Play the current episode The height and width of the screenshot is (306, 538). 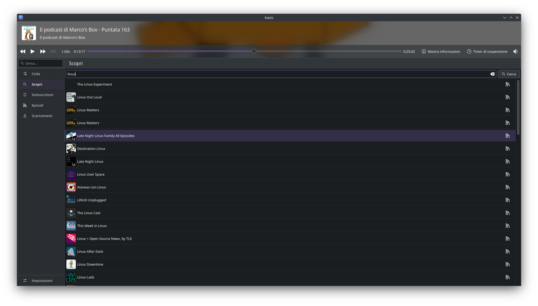coord(33,51)
